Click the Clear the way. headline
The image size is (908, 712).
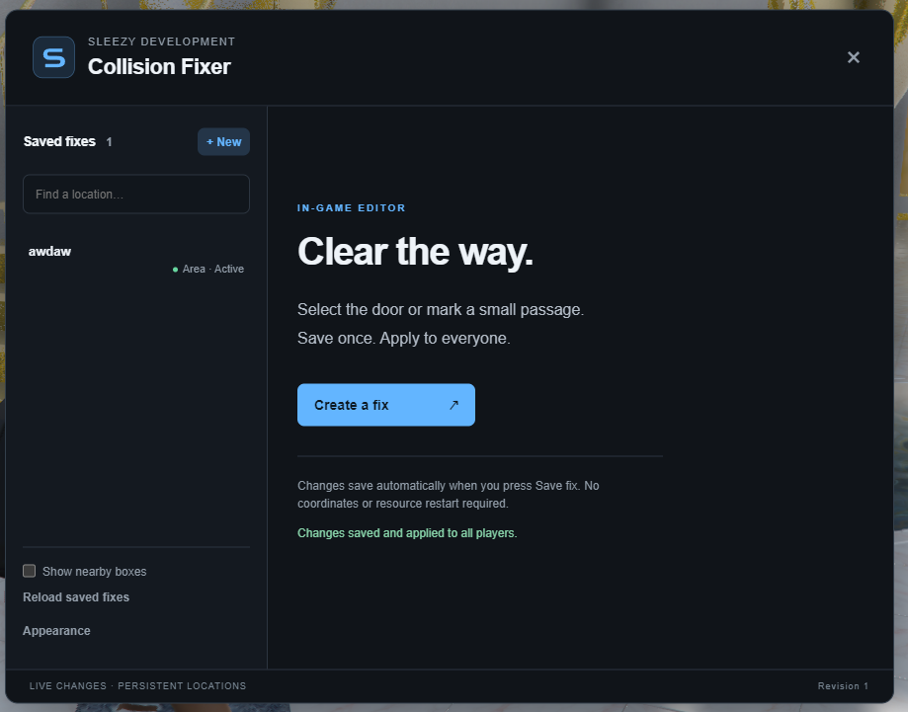point(415,252)
